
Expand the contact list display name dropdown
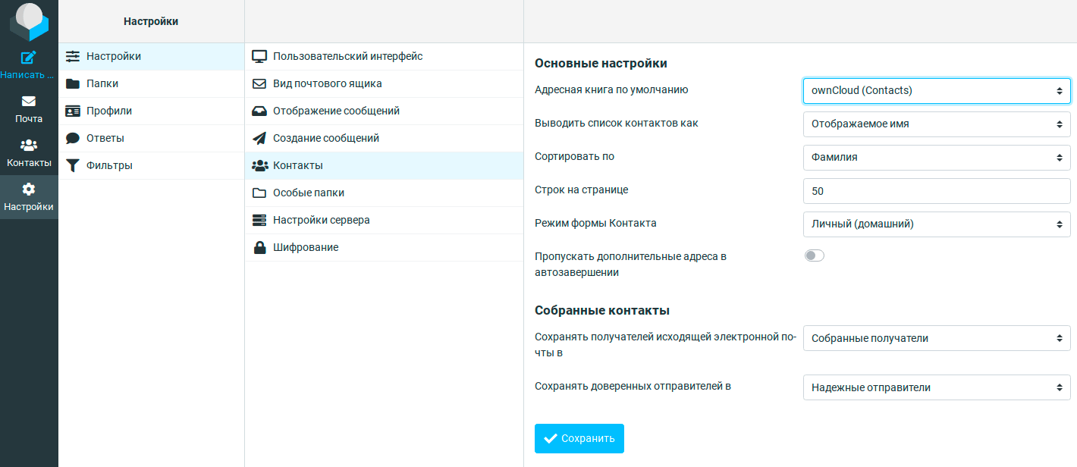click(936, 124)
